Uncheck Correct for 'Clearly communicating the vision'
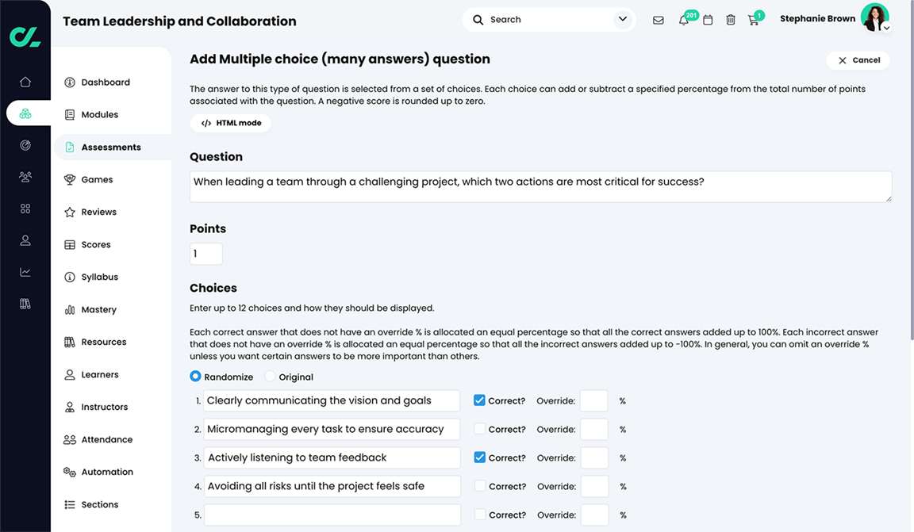Image resolution: width=914 pixels, height=532 pixels. (479, 400)
